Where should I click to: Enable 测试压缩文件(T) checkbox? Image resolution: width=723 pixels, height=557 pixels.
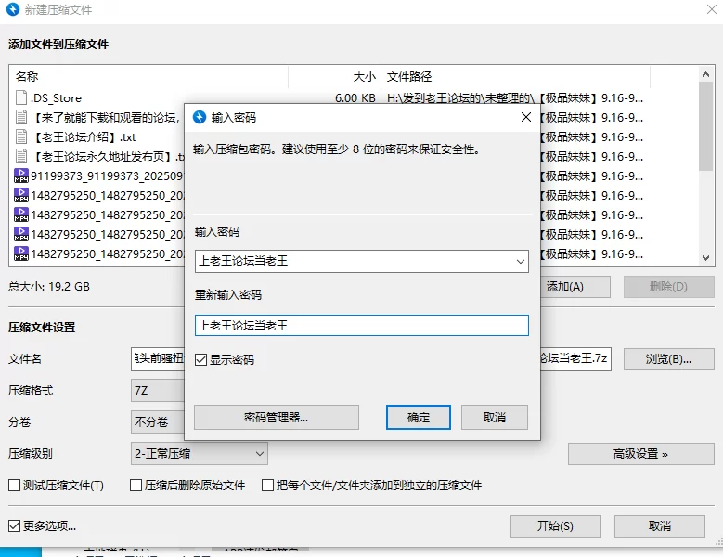click(14, 486)
